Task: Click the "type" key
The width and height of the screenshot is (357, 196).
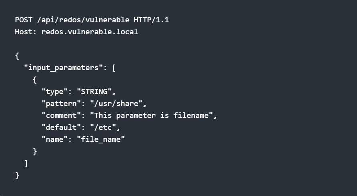Action: click(55, 92)
